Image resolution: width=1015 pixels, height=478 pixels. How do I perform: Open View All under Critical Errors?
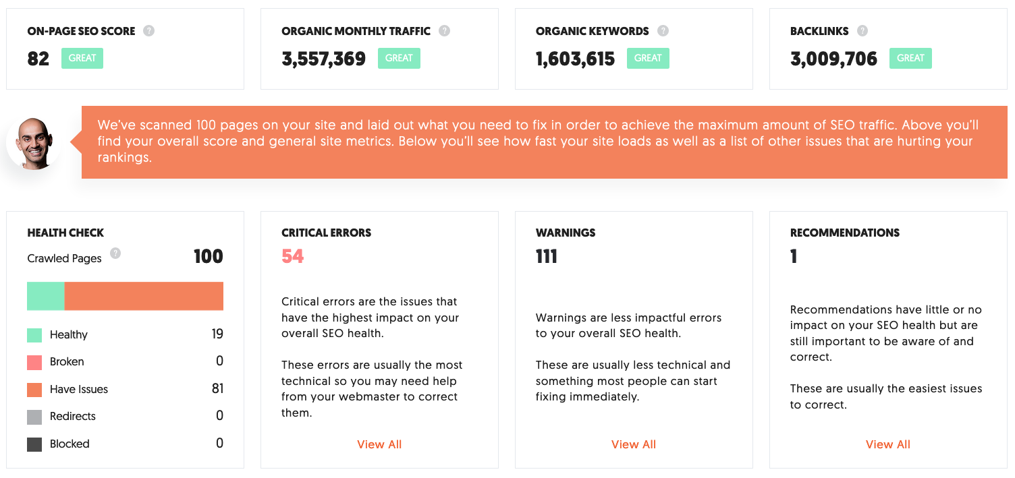coord(379,444)
